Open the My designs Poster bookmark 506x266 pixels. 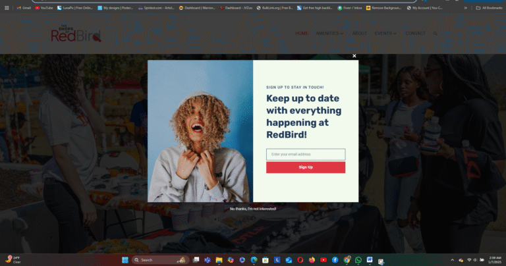coord(115,8)
